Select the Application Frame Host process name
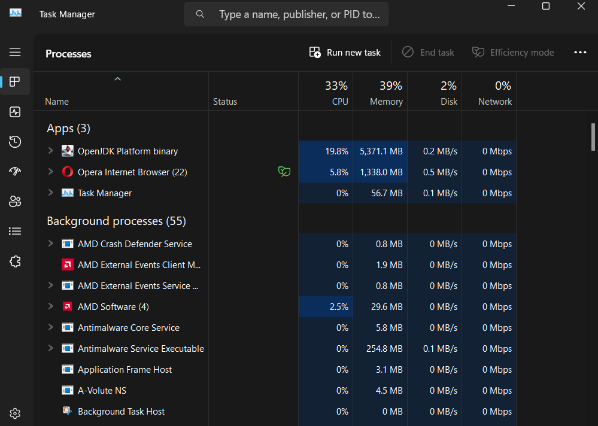Screen dimensions: 598x426 click(125, 370)
